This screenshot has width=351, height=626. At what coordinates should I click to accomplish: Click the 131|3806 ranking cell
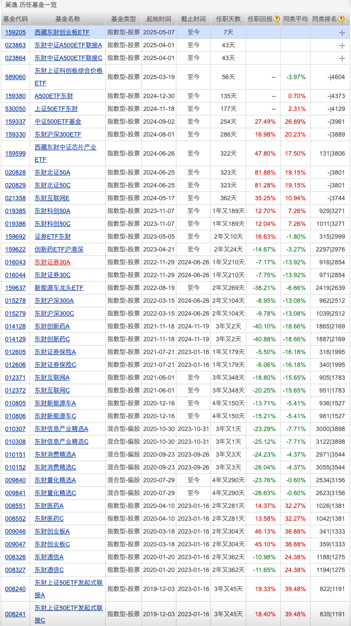click(x=330, y=153)
